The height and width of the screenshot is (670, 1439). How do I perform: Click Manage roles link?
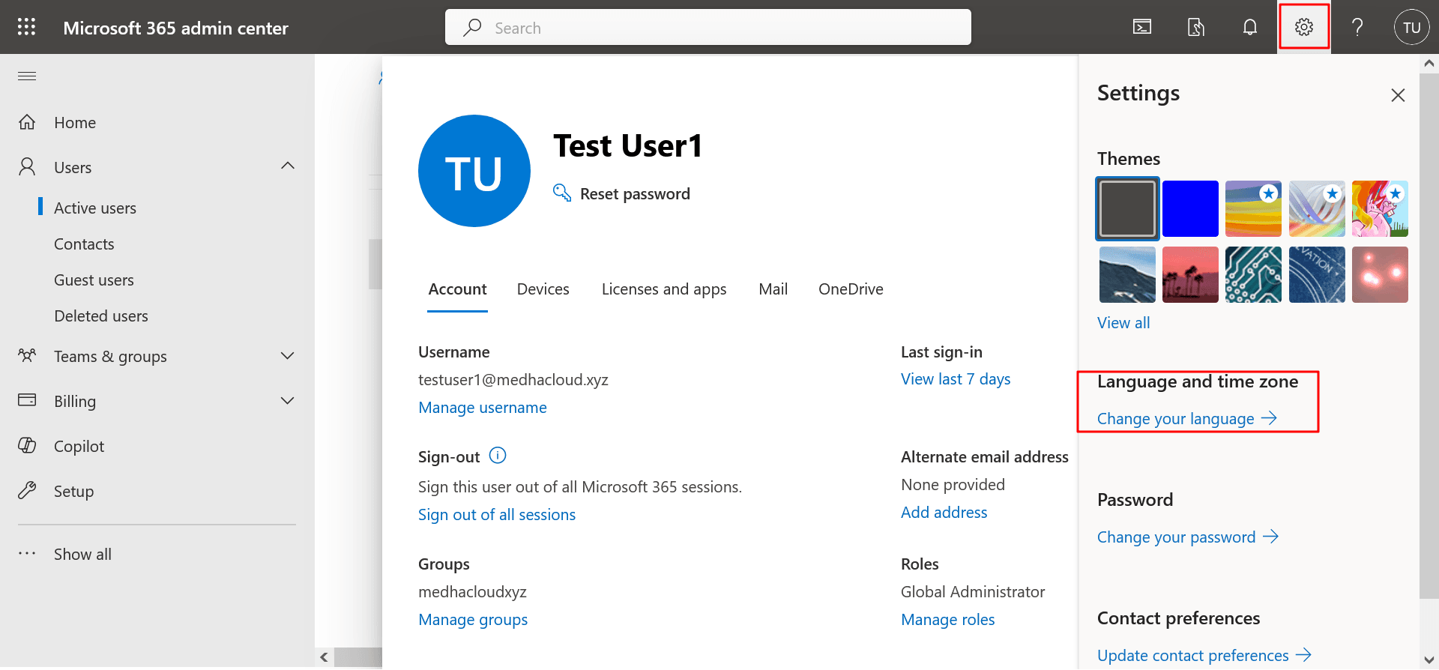click(x=947, y=620)
